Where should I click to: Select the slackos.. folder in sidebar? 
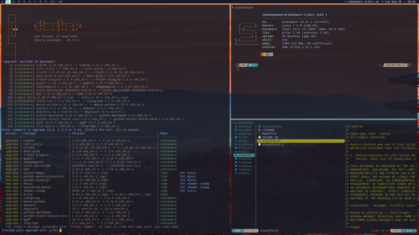click(244, 159)
